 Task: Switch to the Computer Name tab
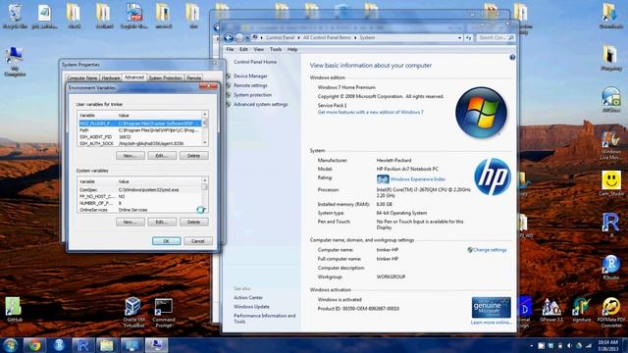click(82, 78)
